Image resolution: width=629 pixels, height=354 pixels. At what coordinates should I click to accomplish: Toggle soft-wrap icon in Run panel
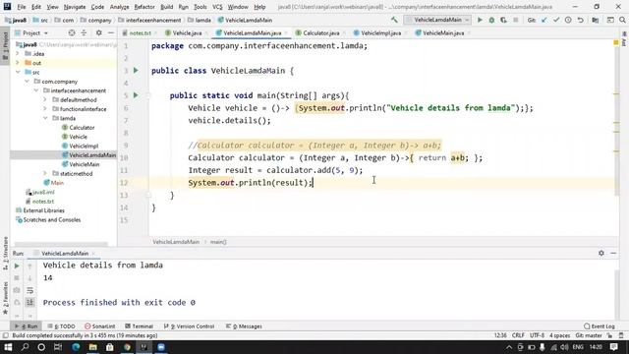coord(30,290)
